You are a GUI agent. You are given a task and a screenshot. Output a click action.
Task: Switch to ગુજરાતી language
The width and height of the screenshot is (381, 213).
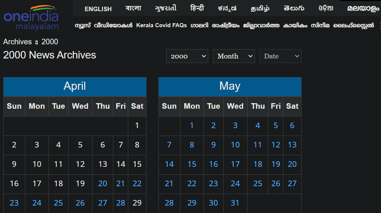pyautogui.click(x=166, y=9)
